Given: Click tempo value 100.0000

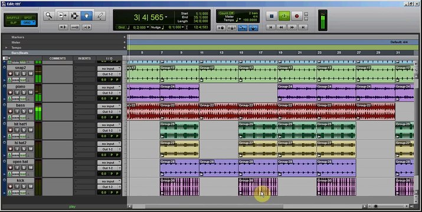Looking at the screenshot, I should (x=250, y=20).
